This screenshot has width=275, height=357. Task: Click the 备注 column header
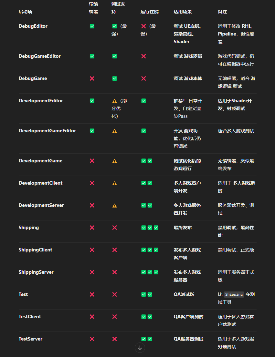coord(222,12)
